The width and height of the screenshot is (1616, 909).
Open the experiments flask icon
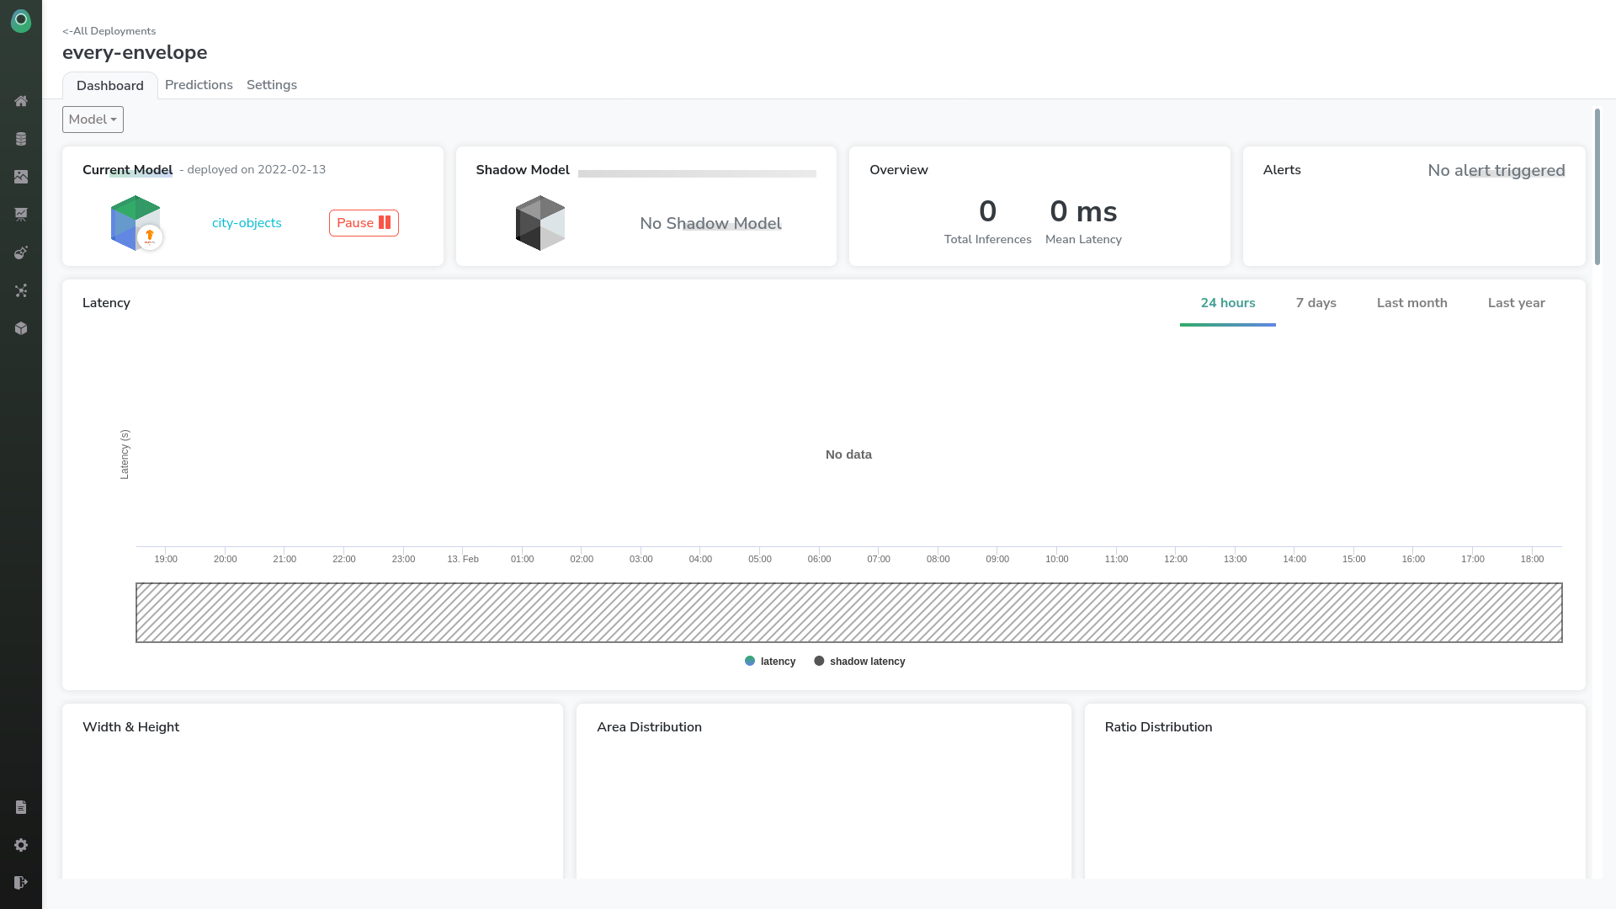[x=21, y=252]
